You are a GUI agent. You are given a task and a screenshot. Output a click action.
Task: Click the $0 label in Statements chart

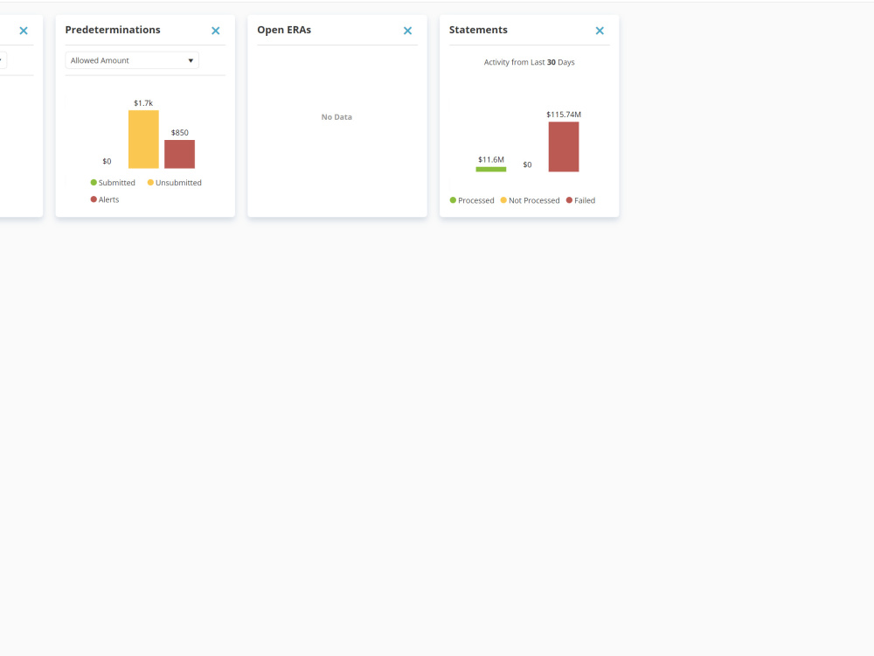pos(527,164)
